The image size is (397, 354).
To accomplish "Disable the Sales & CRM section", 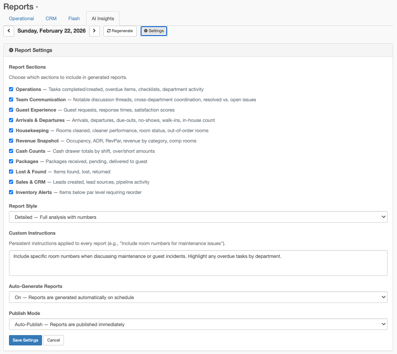I will (11, 182).
